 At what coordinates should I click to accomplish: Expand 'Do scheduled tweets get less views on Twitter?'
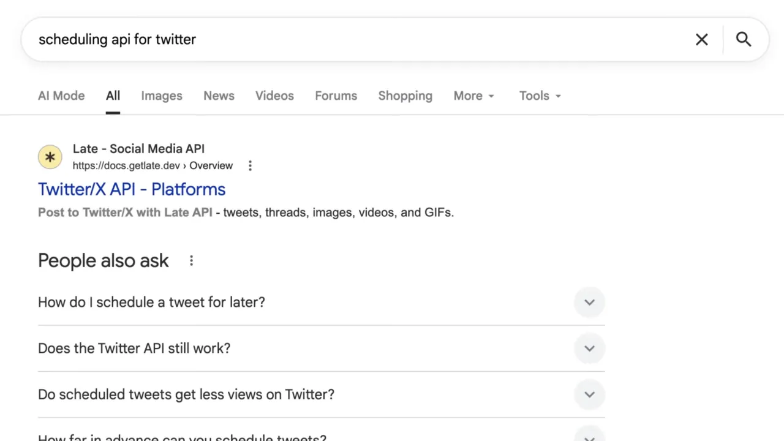321,394
